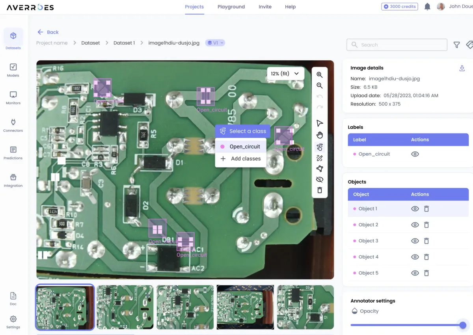Delete Object 3 using its trash icon
Viewport: 473px width, 335px height.
click(426, 241)
